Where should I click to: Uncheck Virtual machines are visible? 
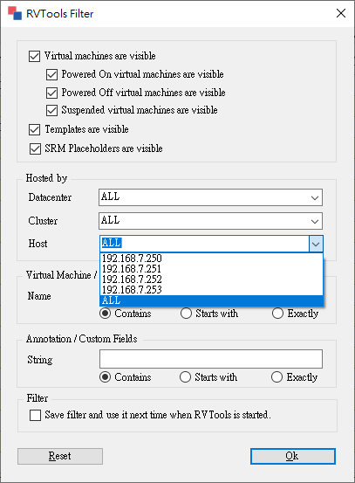34,57
